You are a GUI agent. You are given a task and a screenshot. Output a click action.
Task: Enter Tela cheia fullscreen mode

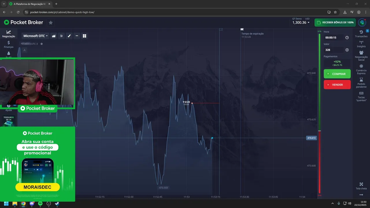pyautogui.click(x=361, y=186)
